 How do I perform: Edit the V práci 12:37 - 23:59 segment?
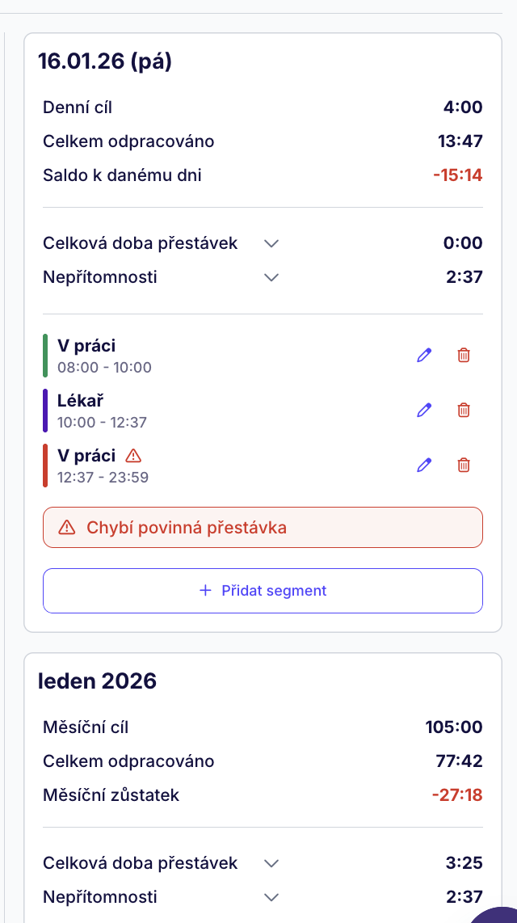(x=424, y=465)
